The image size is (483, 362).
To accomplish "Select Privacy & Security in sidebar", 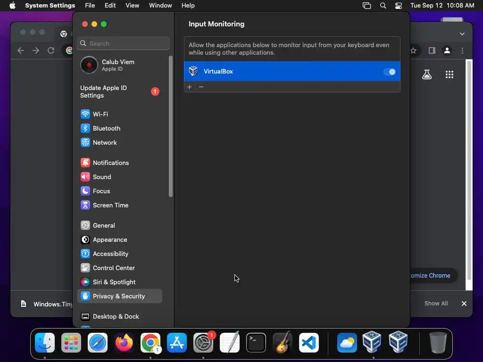I will click(x=120, y=296).
